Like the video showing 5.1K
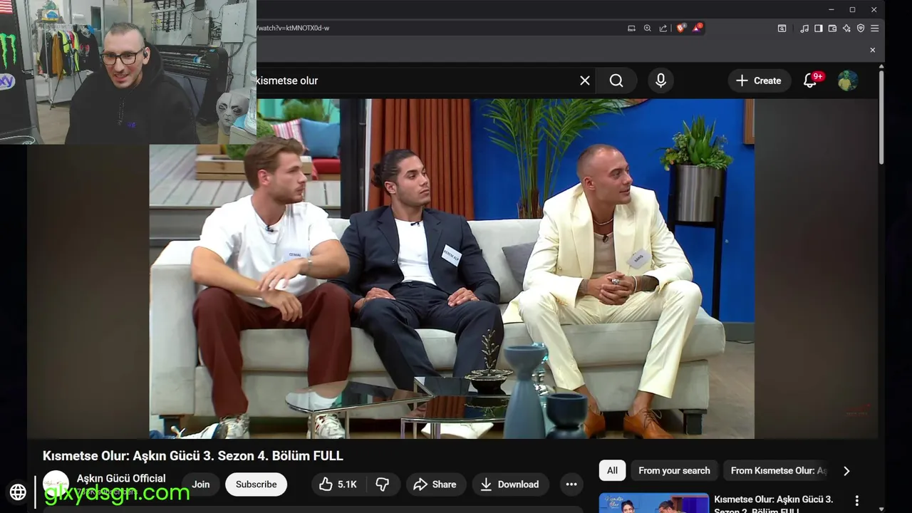The height and width of the screenshot is (513, 912). [338, 484]
